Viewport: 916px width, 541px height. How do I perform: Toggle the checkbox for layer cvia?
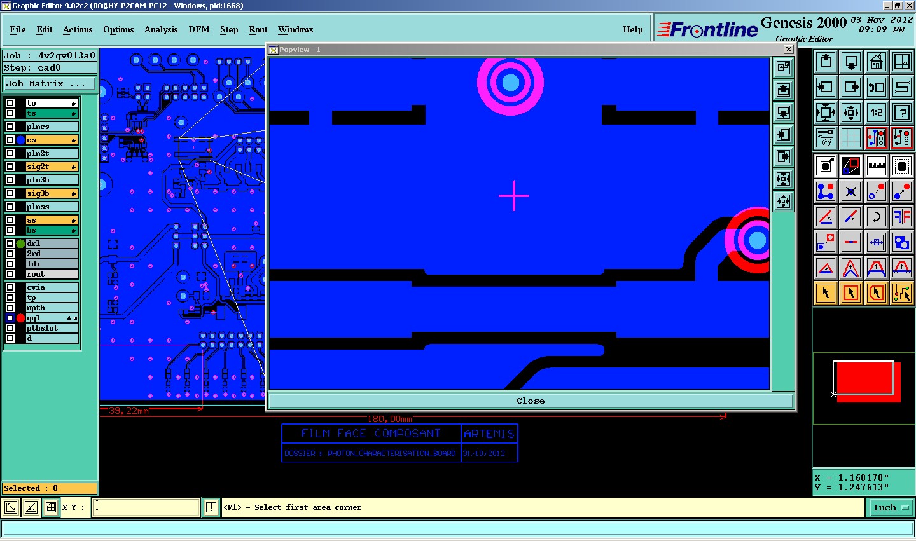click(10, 287)
